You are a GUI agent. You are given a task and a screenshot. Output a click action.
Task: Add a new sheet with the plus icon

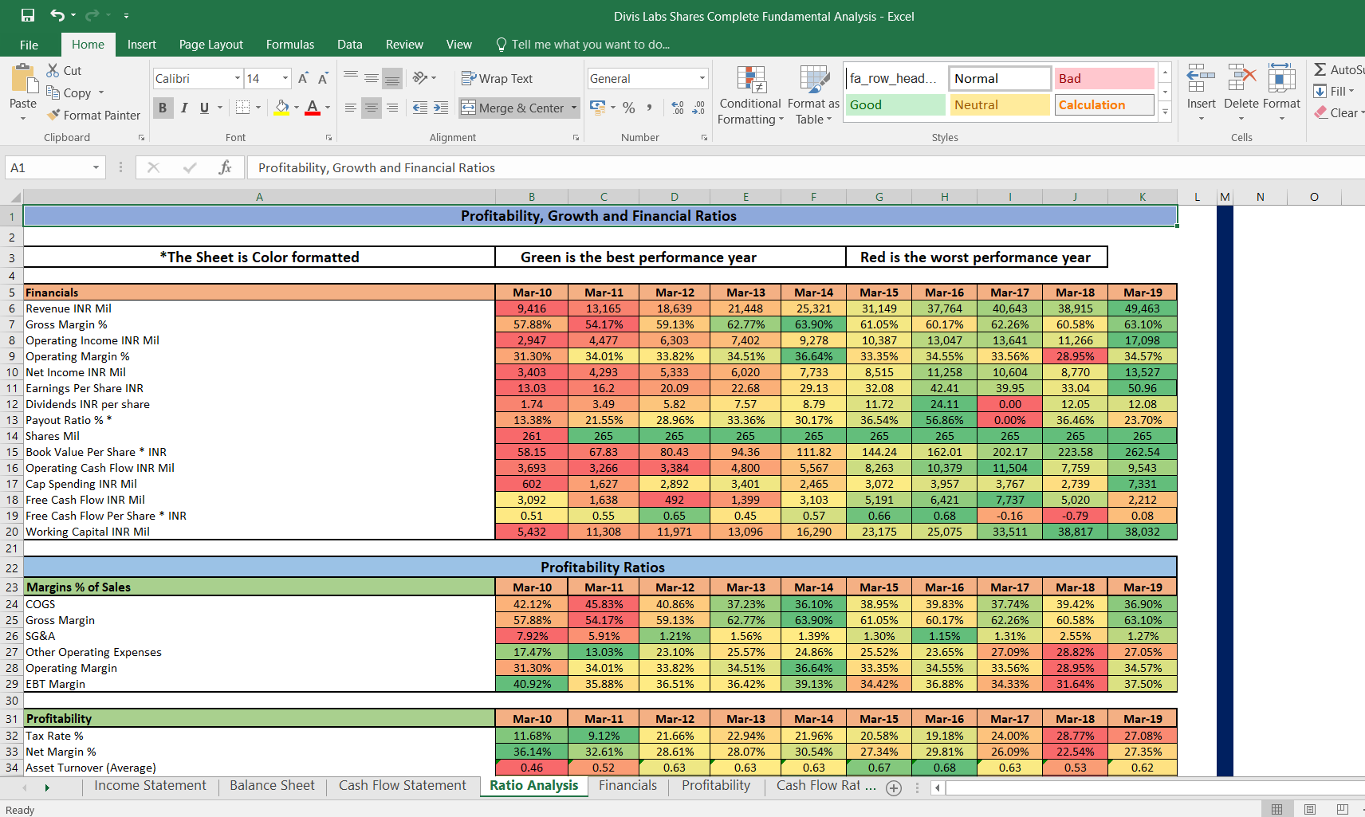pyautogui.click(x=894, y=788)
